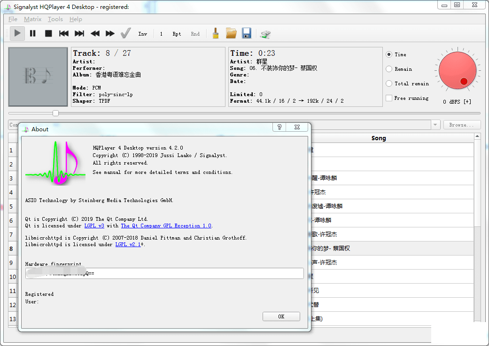Clear playlist with the brush icon
Screen dimensions: 489x346
(x=216, y=33)
